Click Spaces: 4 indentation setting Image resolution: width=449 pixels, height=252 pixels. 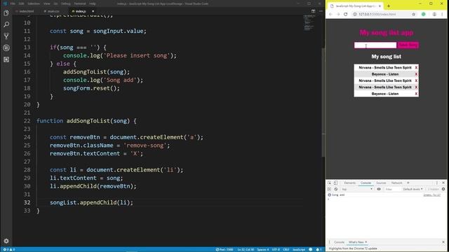click(263, 249)
